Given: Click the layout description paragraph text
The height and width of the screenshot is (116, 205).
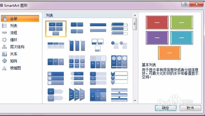Looking at the screenshot, I should [170, 73].
